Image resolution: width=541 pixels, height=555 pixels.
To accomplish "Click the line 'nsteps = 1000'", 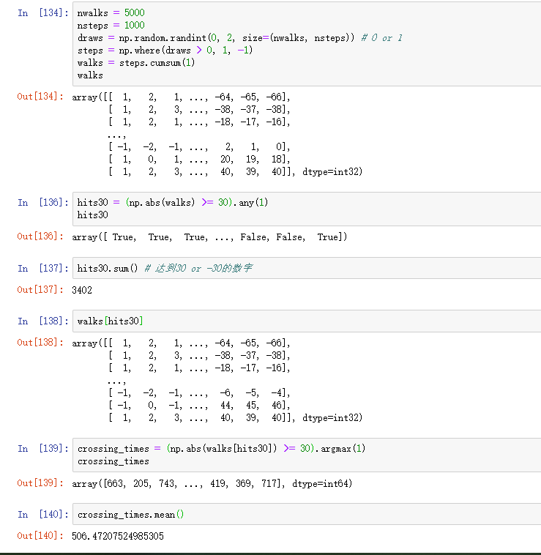I will coord(111,25).
